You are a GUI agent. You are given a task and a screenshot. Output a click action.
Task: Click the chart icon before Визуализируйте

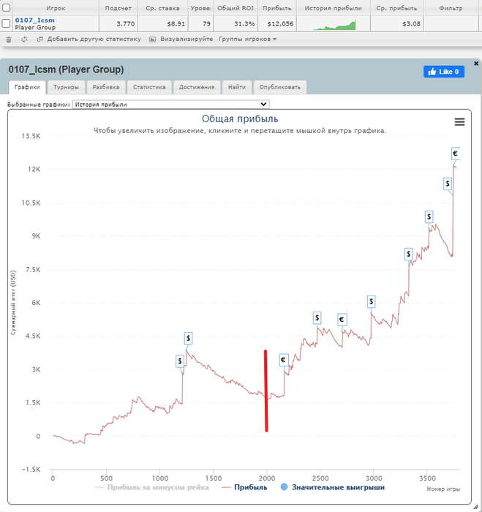click(153, 39)
